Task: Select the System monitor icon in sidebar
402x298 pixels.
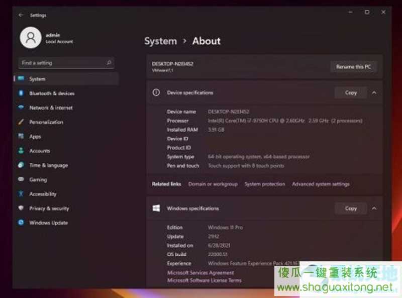Action: coord(21,78)
